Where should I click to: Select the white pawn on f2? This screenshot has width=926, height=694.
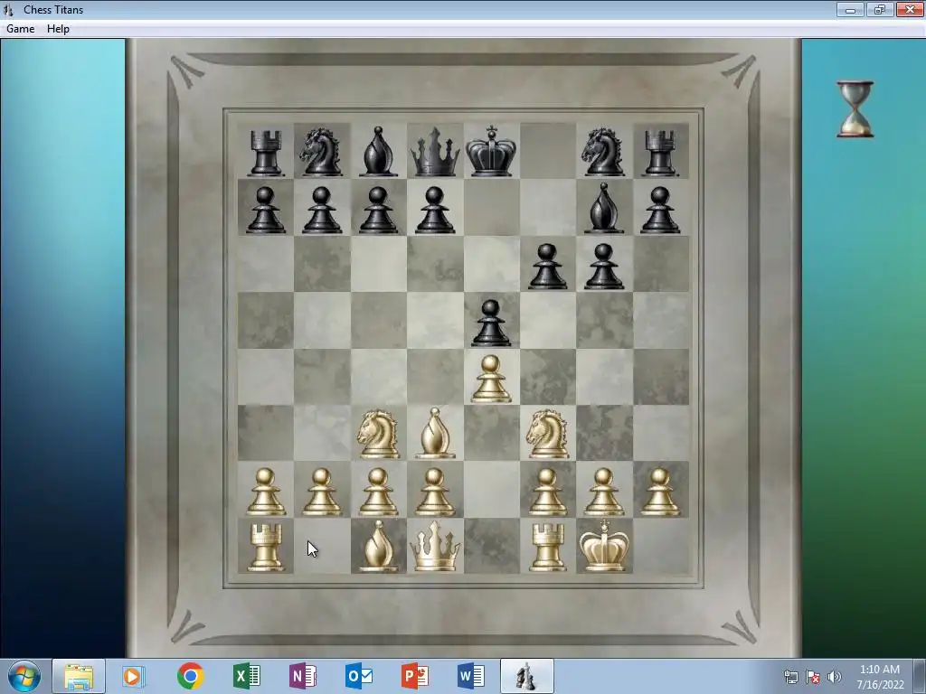[x=547, y=492]
